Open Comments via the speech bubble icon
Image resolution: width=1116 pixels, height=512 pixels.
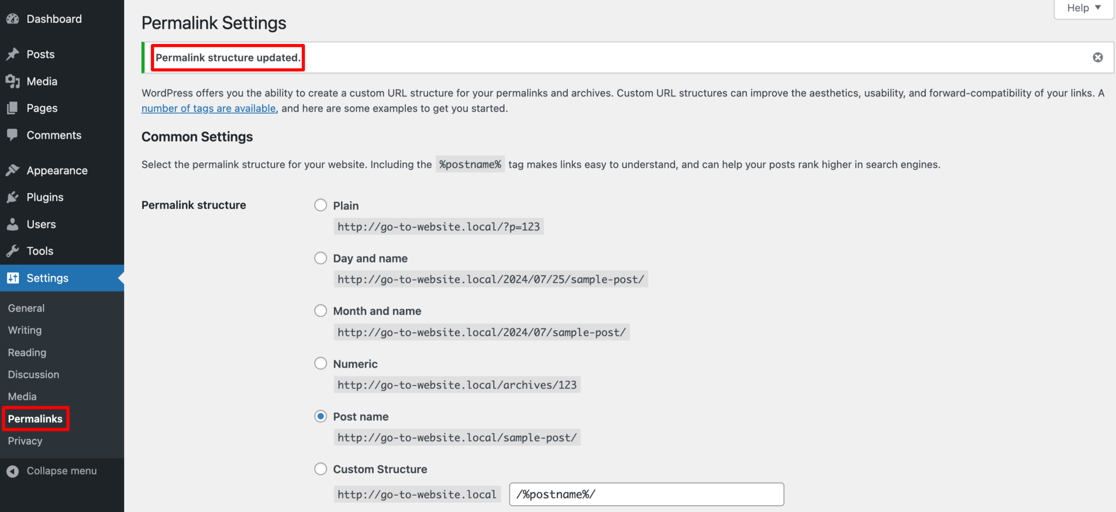[12, 135]
